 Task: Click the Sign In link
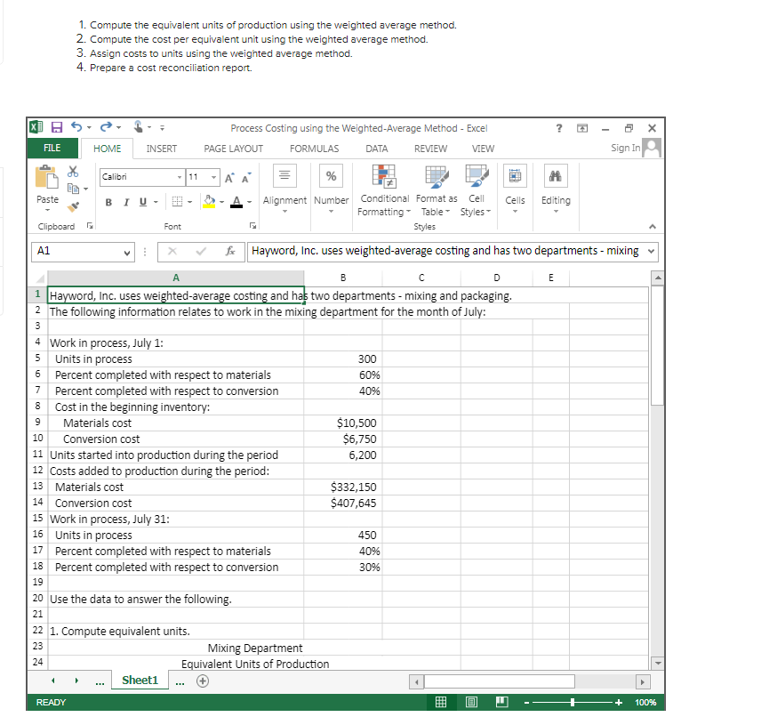pos(624,148)
